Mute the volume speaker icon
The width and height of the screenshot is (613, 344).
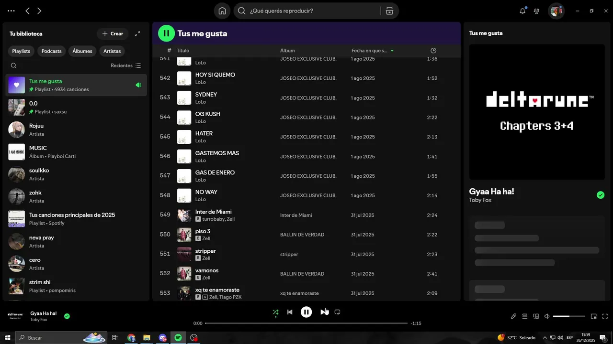[x=547, y=316]
